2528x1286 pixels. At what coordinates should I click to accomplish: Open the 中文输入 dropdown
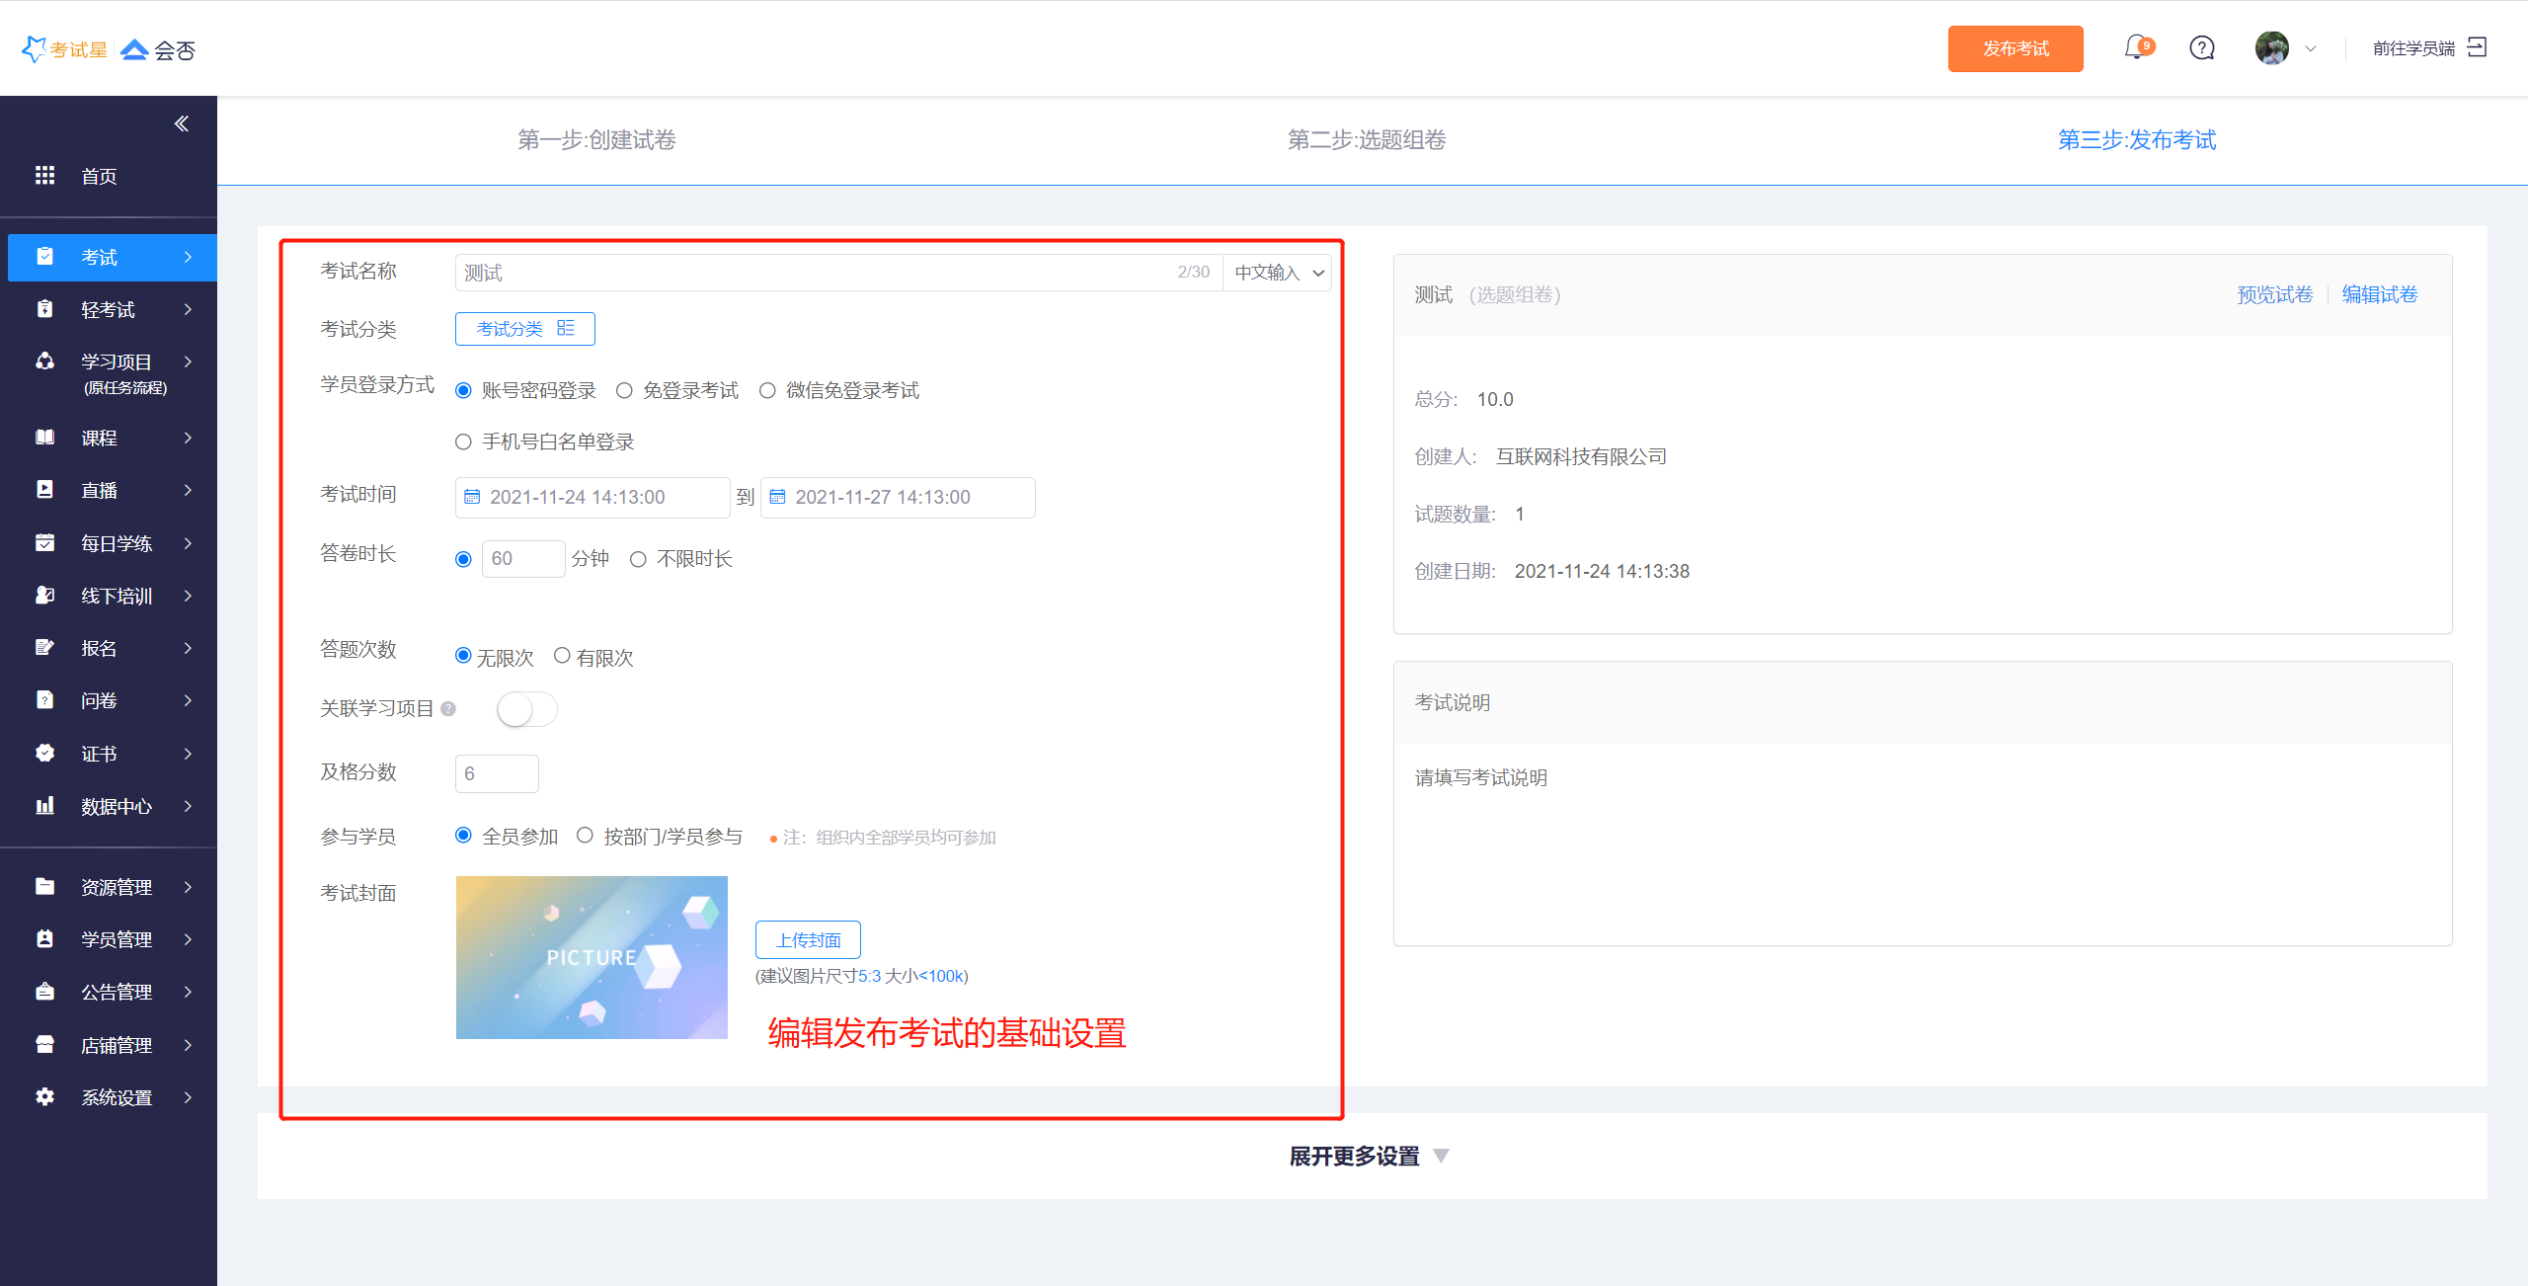tap(1278, 273)
